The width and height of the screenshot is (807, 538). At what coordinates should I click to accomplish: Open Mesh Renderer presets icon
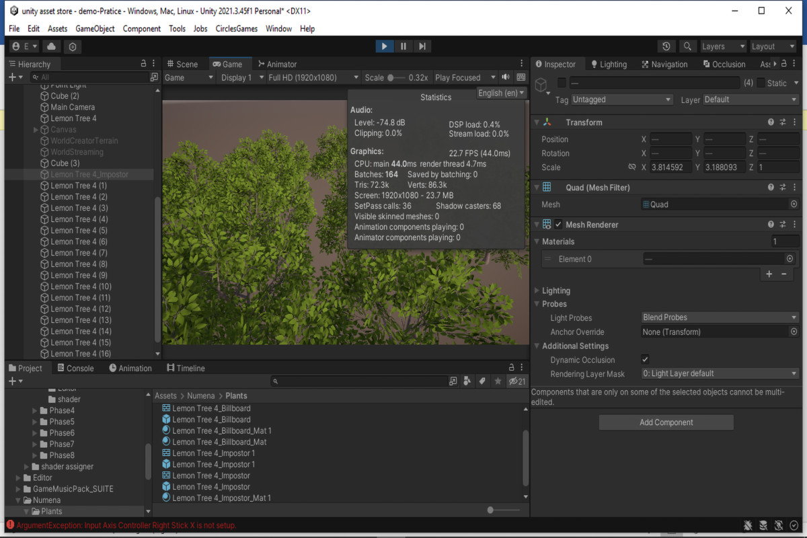[783, 225]
